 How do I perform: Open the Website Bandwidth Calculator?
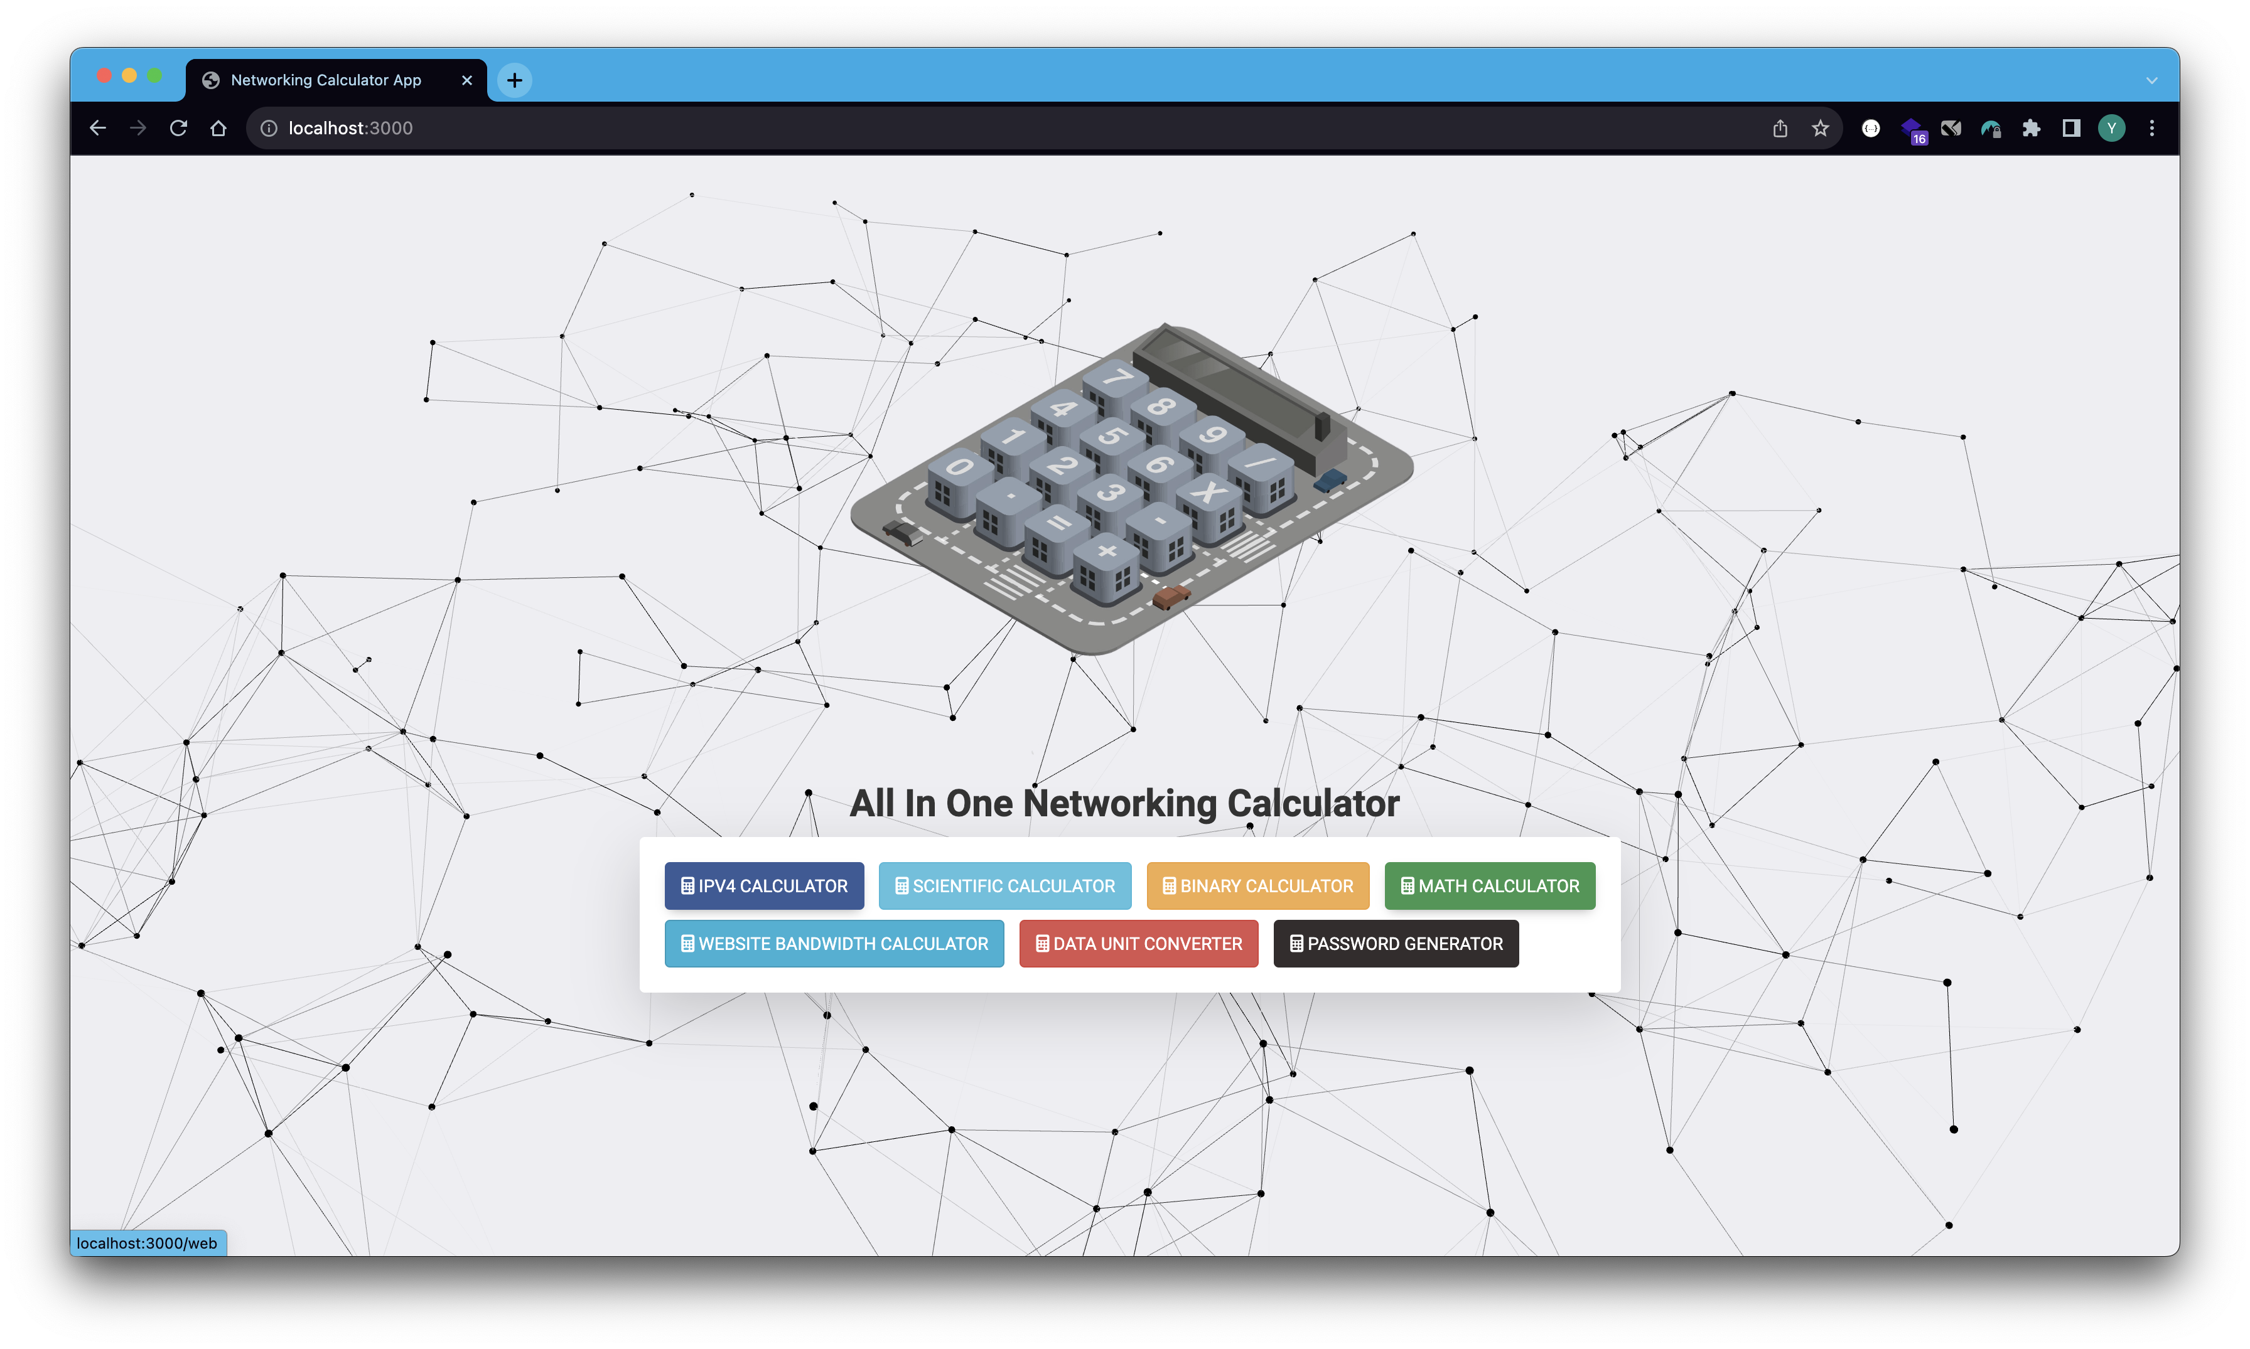tap(834, 944)
